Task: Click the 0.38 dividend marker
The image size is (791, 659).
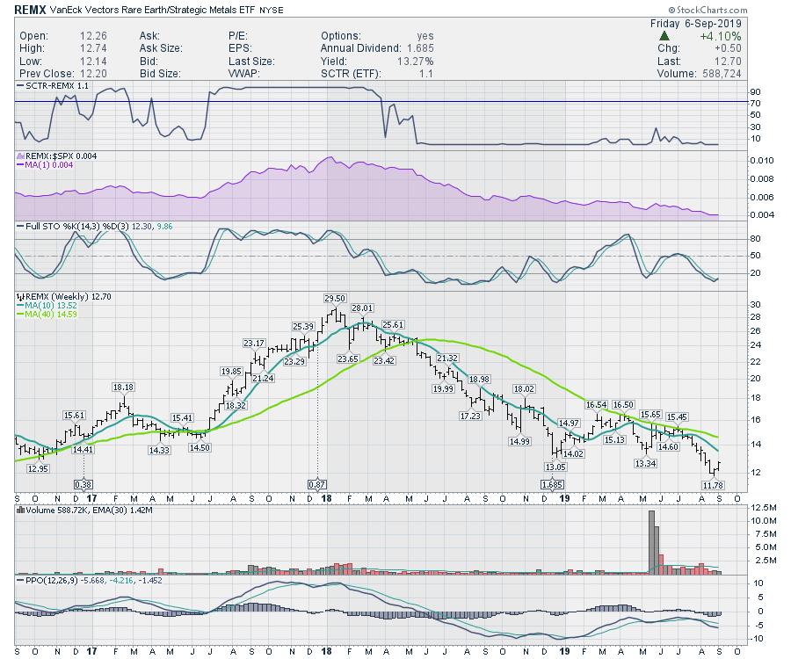Action: click(83, 484)
